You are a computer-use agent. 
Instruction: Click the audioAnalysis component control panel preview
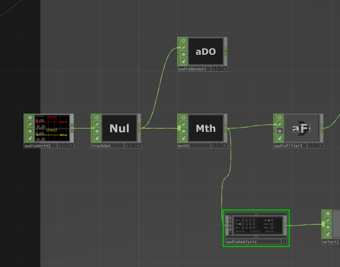point(258,225)
